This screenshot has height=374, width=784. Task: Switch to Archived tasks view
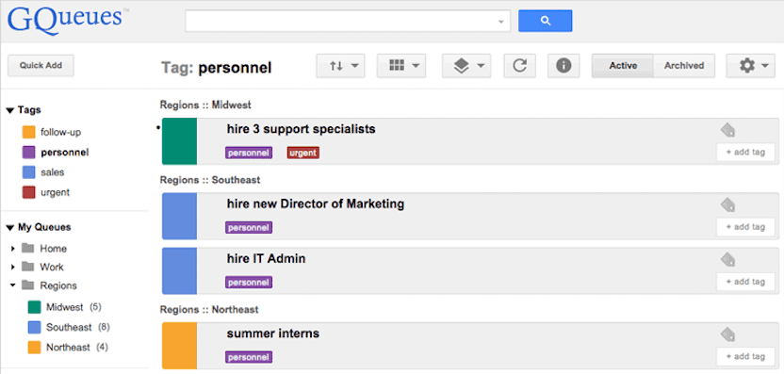pos(684,66)
